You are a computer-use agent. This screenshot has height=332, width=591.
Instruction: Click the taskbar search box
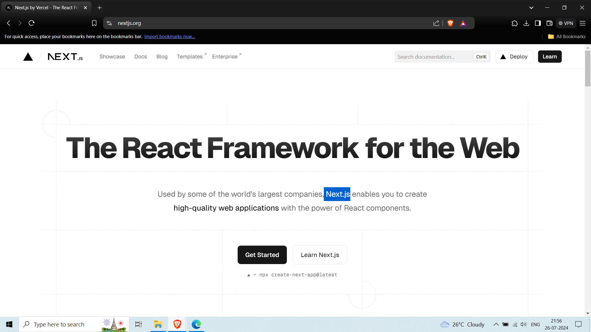point(74,324)
